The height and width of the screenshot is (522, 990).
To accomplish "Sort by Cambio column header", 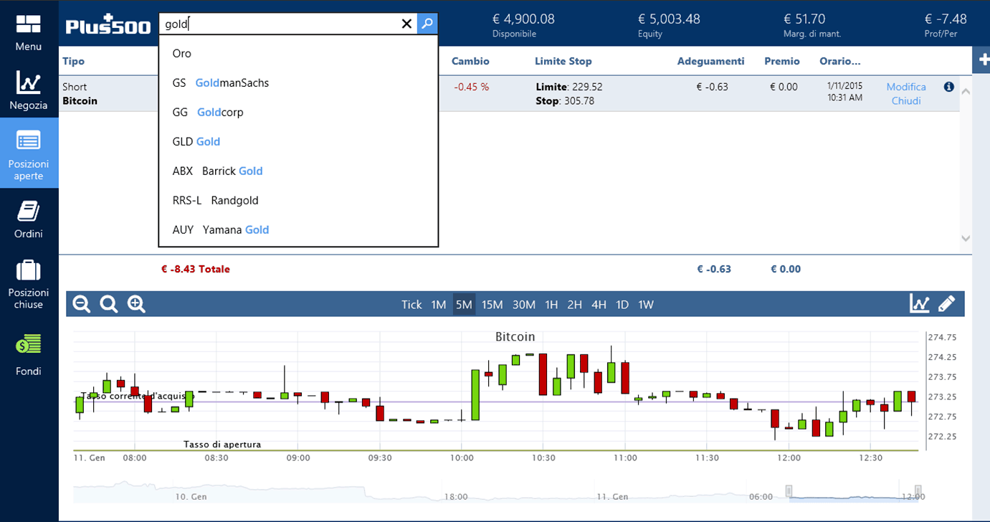I will point(470,61).
